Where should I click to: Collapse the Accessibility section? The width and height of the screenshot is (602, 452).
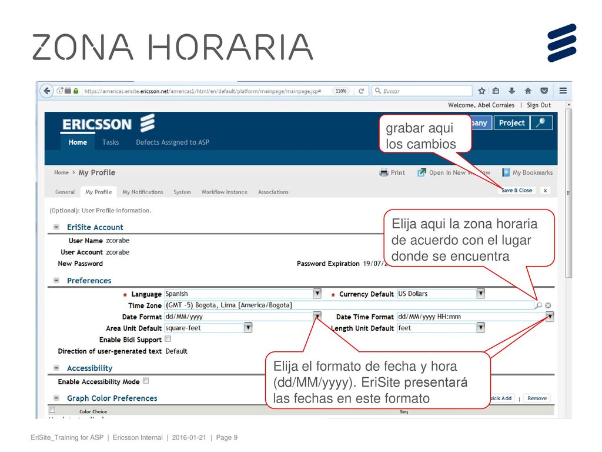[56, 368]
